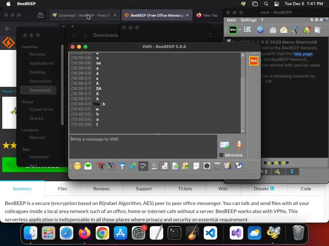Open Terminal from the Dock
Viewport: 329px width, 246px height.
click(174, 233)
